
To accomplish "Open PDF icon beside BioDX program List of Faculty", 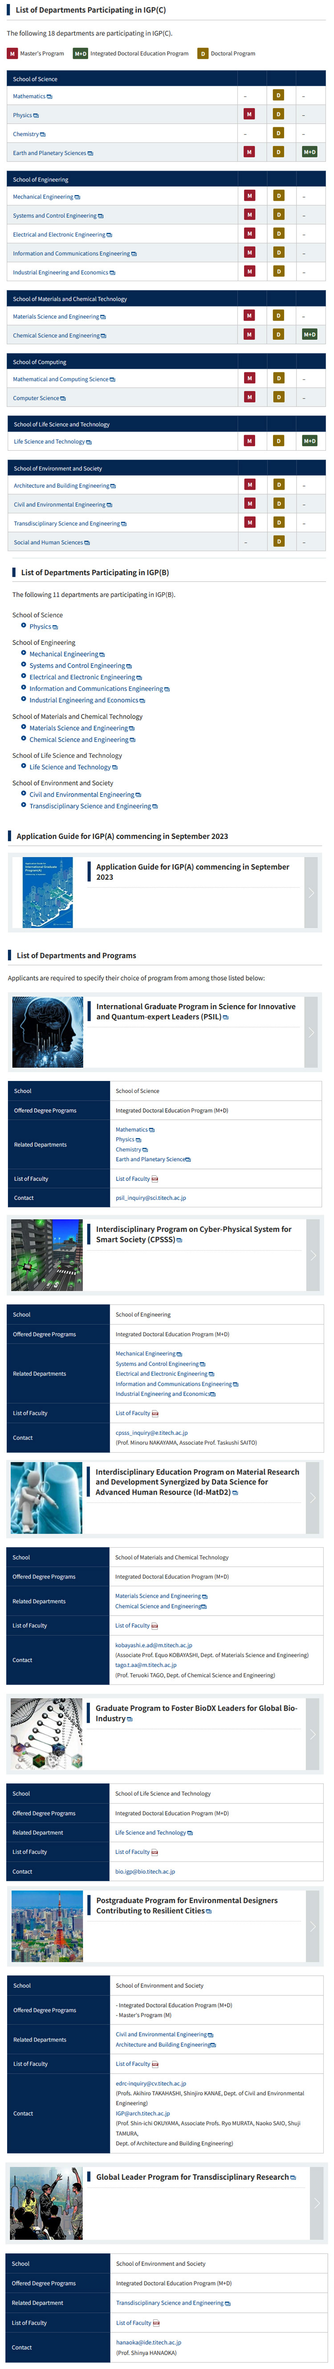I will [x=154, y=1851].
